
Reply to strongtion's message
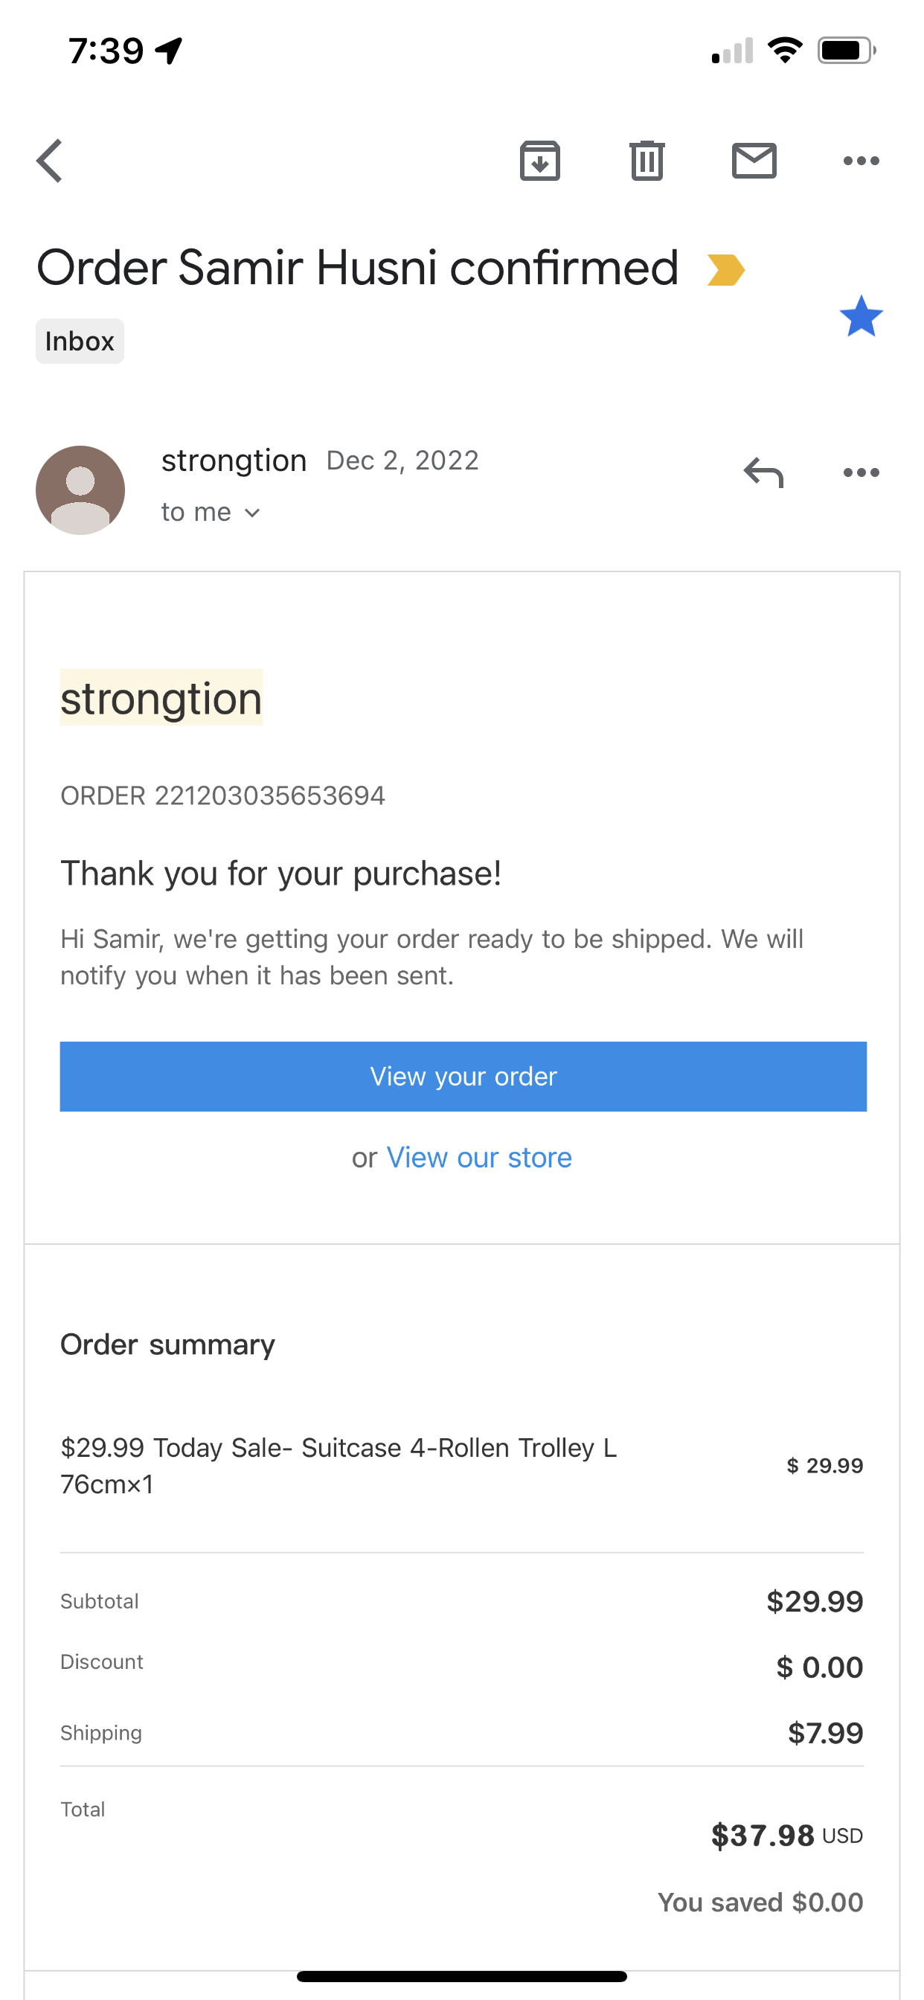[x=763, y=472]
